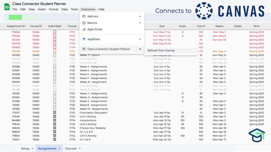This screenshot has width=271, height=152.
Task: Click the Canvas circular logo
Action: [204, 11]
